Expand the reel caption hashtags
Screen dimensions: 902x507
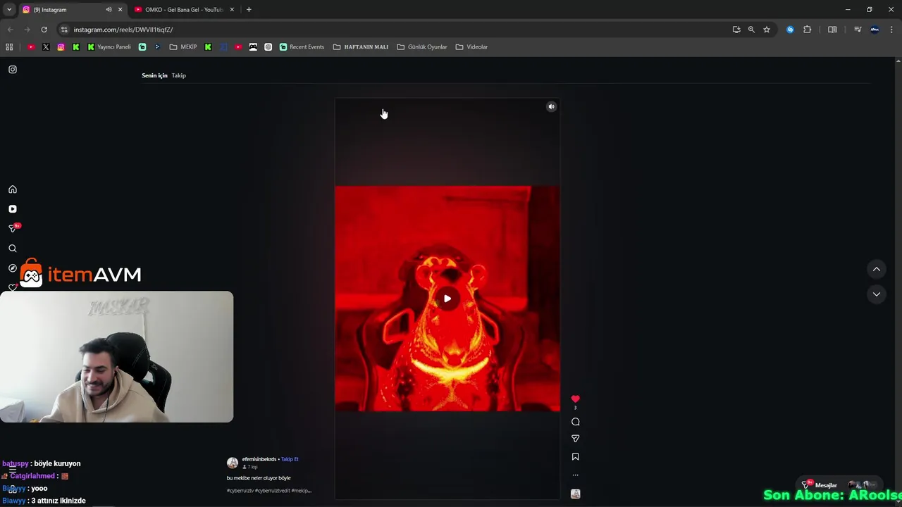pos(269,491)
